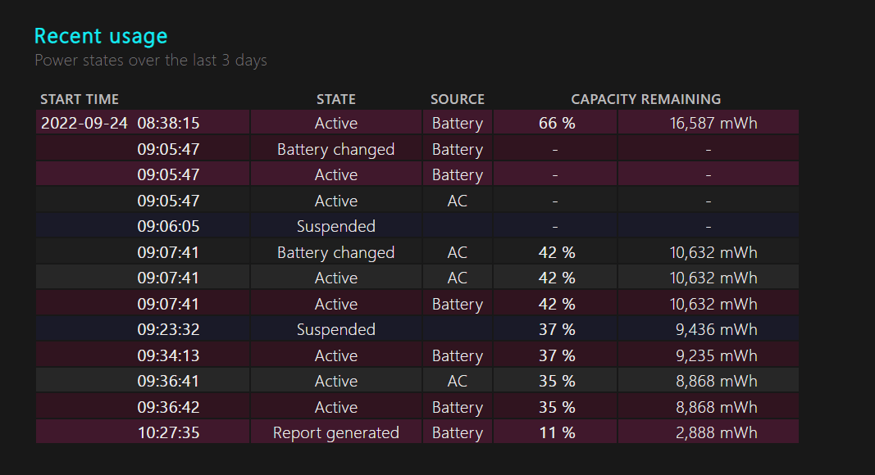Click the Recent usage heading
875x475 pixels.
(101, 36)
